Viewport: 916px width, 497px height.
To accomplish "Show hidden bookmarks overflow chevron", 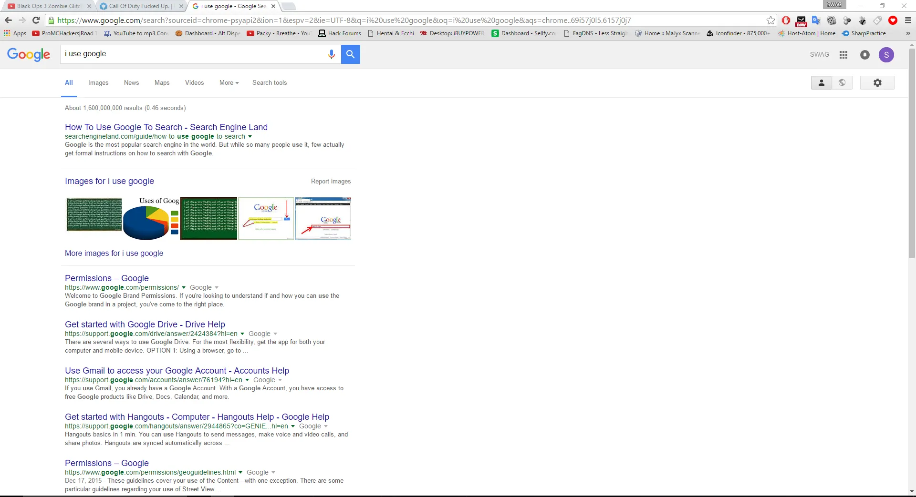I will (x=908, y=33).
